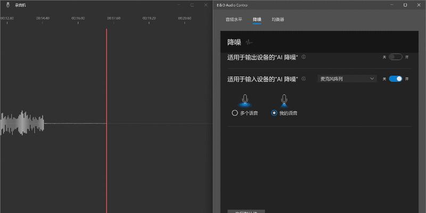Maximize the B&O Audio Control window
This screenshot has height=213, width=426.
[405, 5]
